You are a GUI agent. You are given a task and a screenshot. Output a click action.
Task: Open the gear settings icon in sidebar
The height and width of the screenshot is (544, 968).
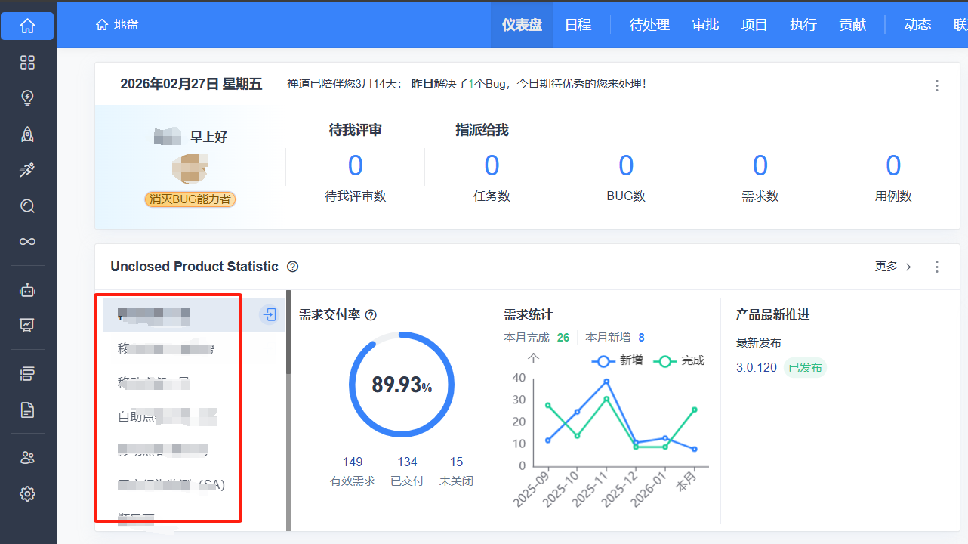point(28,494)
